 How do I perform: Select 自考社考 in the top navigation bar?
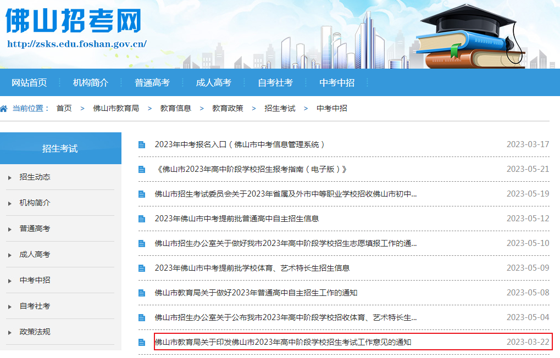275,83
